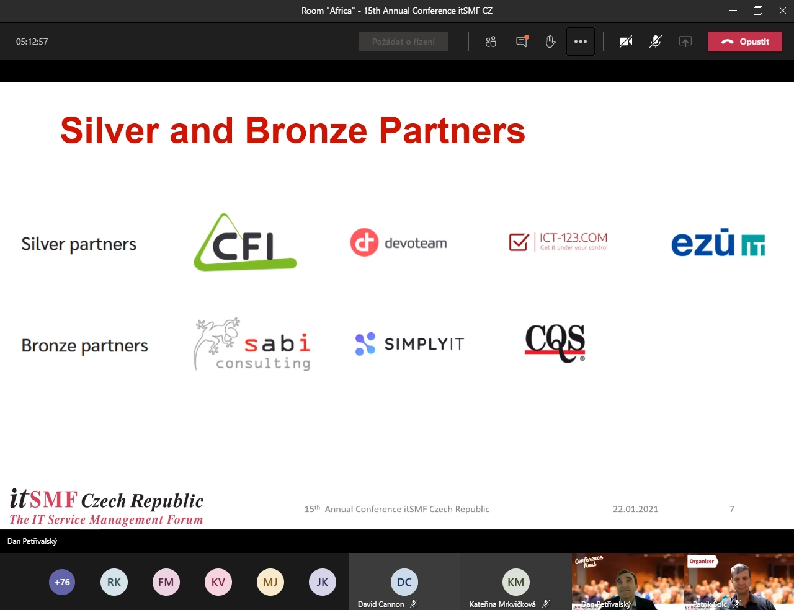The image size is (794, 610).
Task: Click the meeting timer 05:12:57
Action: coord(32,42)
